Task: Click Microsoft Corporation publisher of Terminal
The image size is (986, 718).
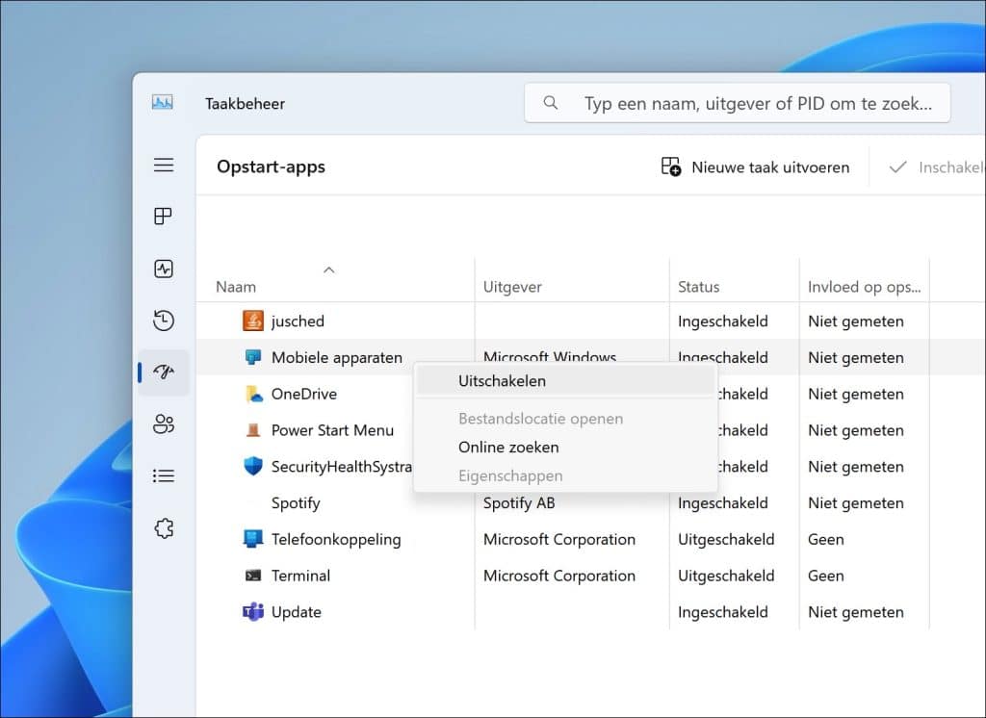Action: pyautogui.click(x=559, y=576)
